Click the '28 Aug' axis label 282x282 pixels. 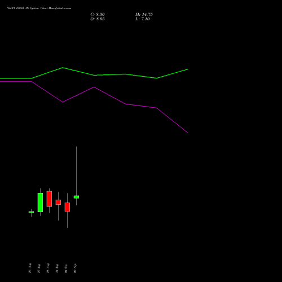tap(48, 268)
